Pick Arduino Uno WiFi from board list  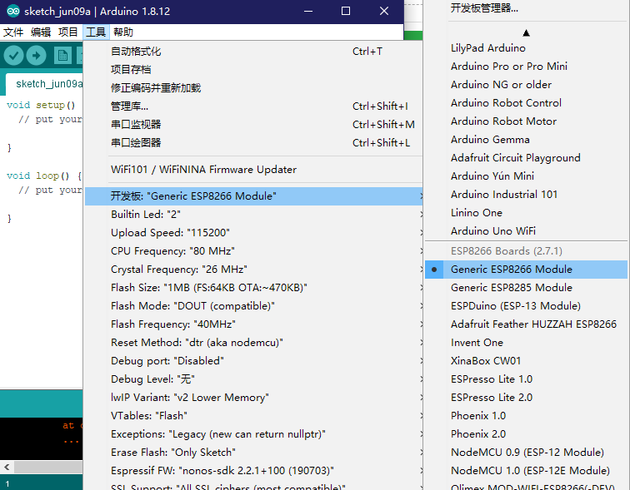(492, 231)
